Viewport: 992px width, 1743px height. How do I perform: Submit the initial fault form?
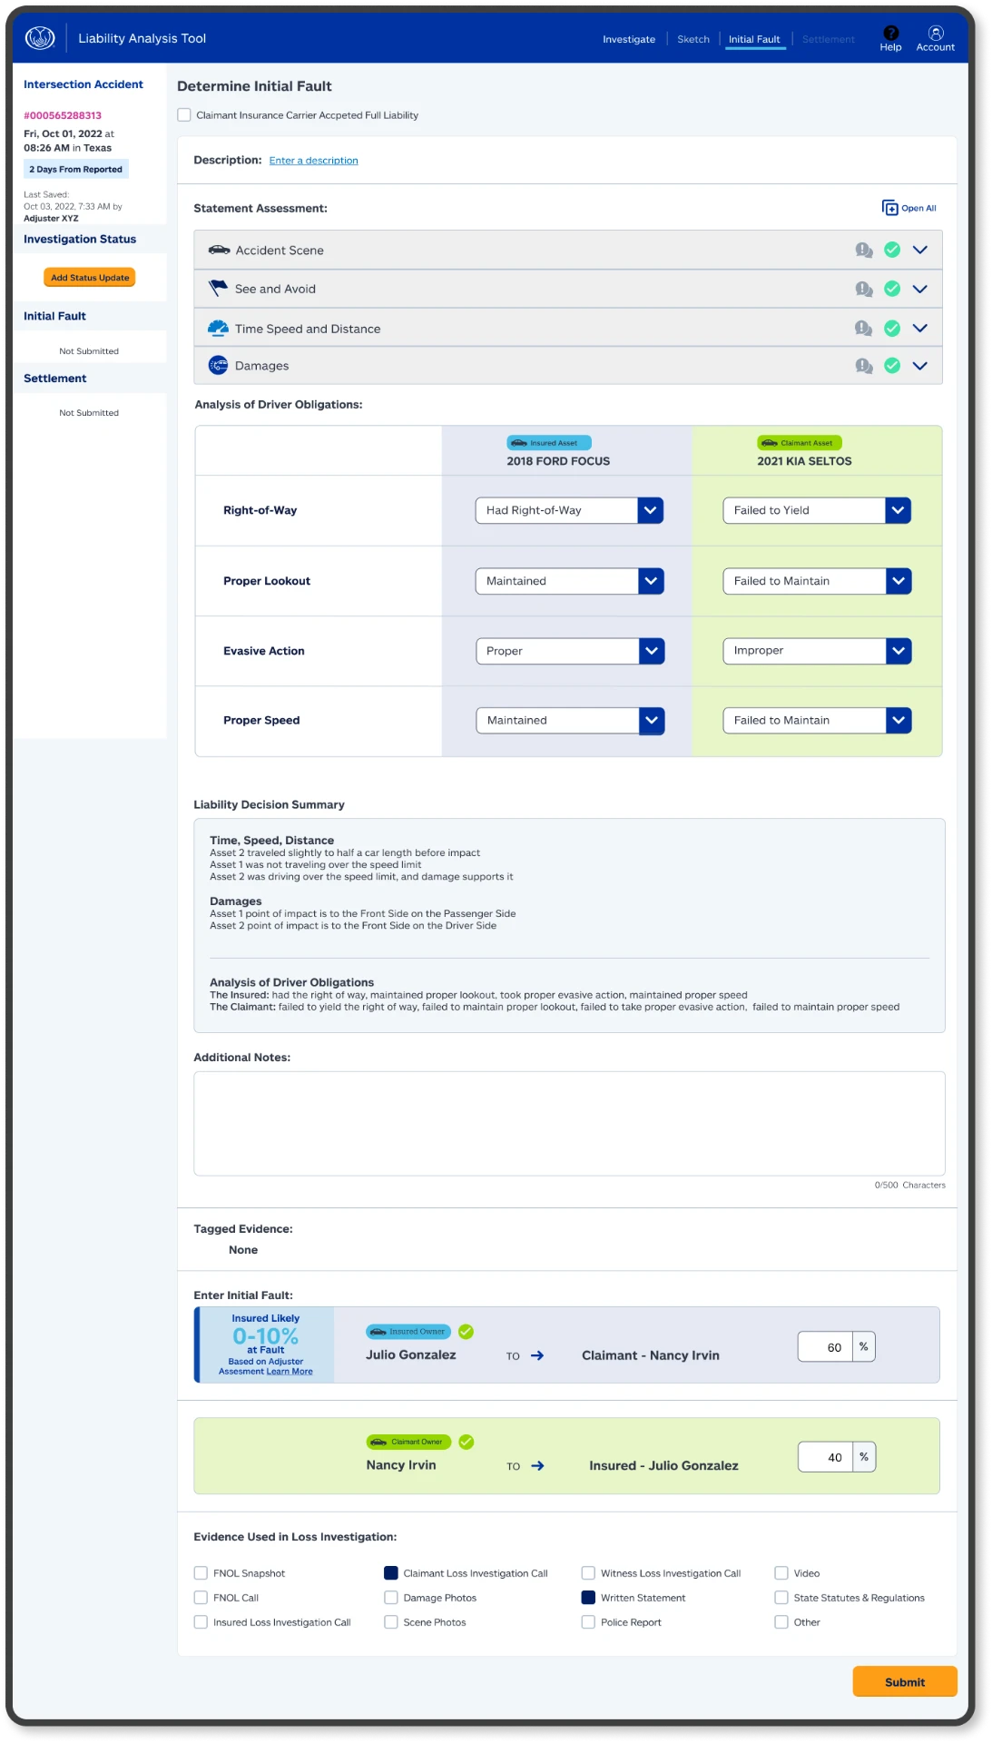pyautogui.click(x=905, y=1681)
